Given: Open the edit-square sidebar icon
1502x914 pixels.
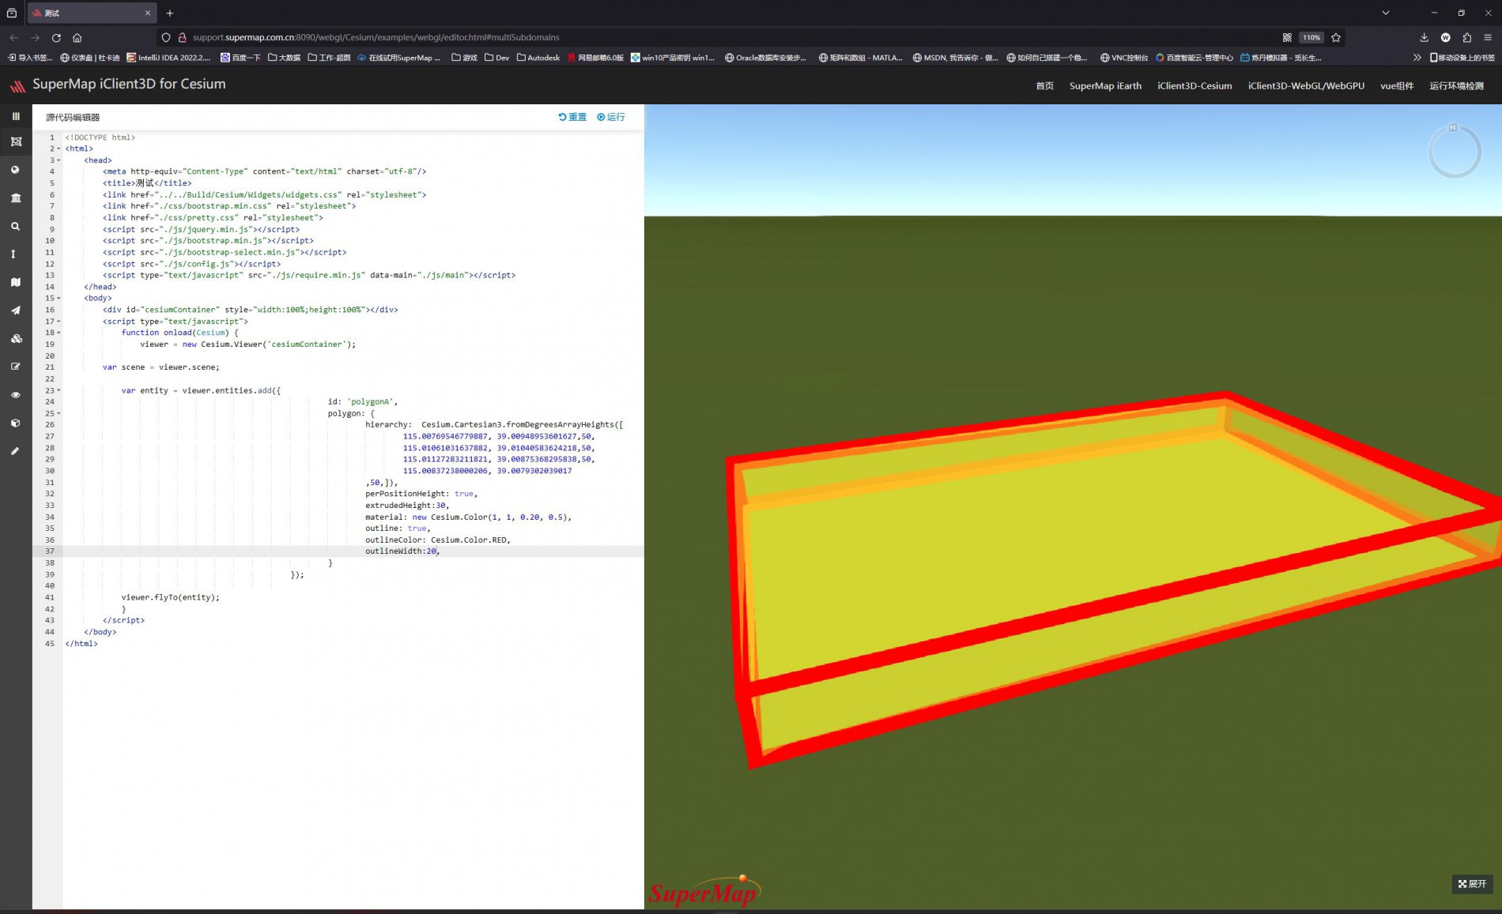Looking at the screenshot, I should point(15,367).
